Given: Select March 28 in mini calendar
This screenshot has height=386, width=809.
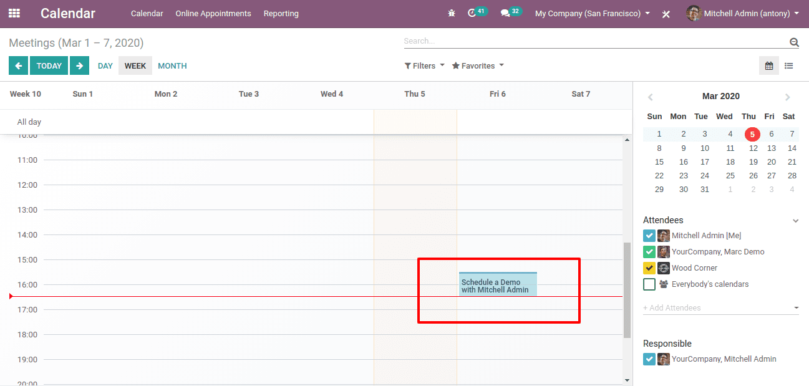Looking at the screenshot, I should tap(792, 176).
